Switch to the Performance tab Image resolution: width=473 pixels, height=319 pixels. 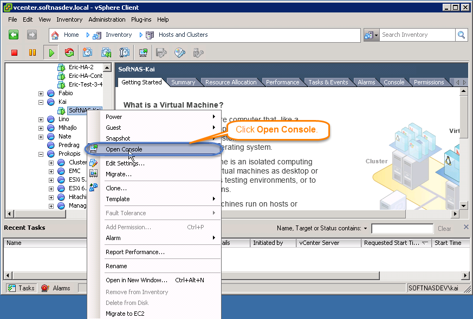[x=282, y=82]
